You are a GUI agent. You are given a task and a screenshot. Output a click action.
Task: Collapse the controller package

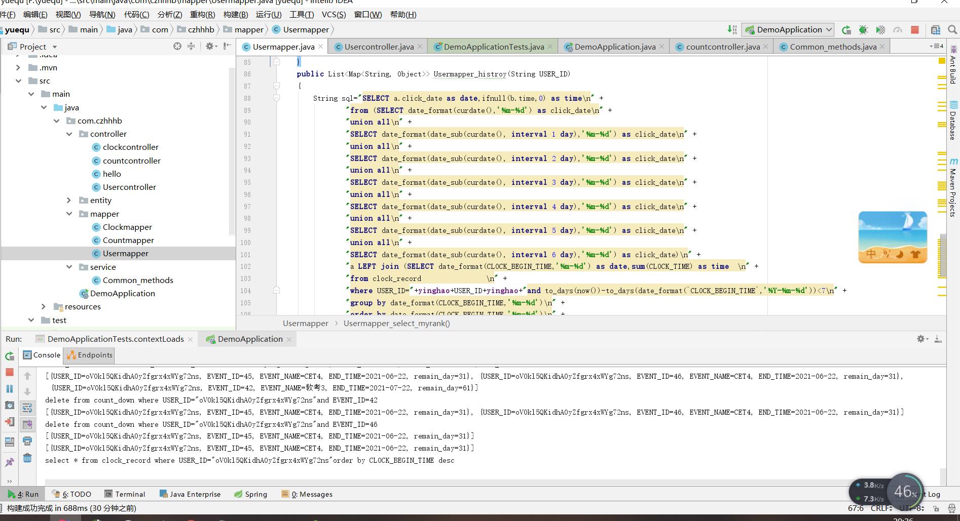(69, 134)
